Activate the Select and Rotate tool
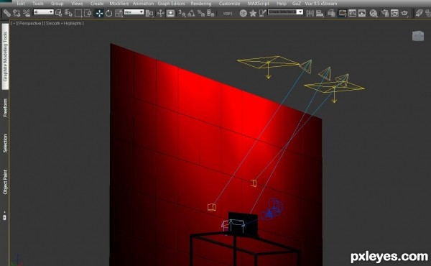The width and height of the screenshot is (431, 266). (109, 13)
